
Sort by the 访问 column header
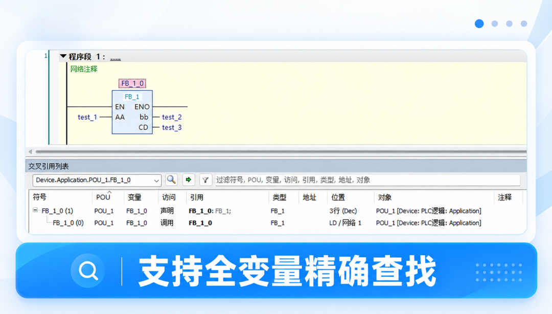click(169, 197)
